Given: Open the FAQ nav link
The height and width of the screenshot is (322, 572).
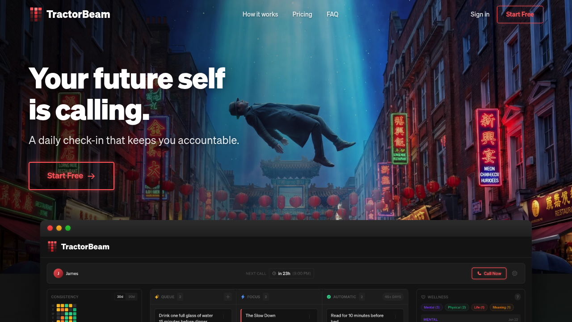Looking at the screenshot, I should click(332, 14).
